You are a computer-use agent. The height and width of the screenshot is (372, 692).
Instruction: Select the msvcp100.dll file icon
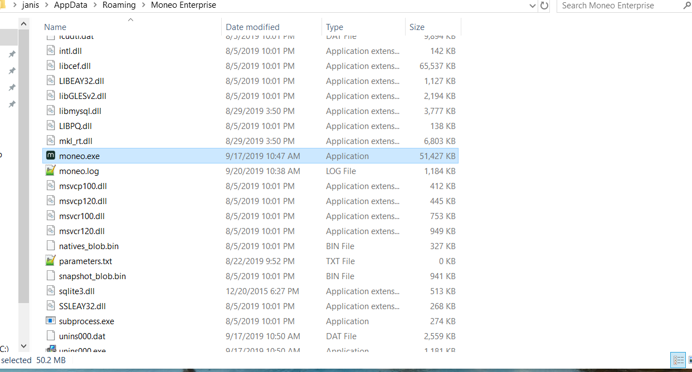point(51,186)
